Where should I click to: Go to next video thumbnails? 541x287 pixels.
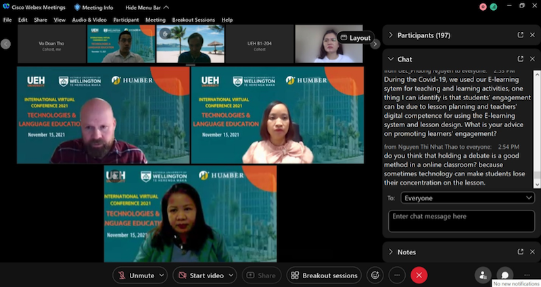(x=375, y=44)
